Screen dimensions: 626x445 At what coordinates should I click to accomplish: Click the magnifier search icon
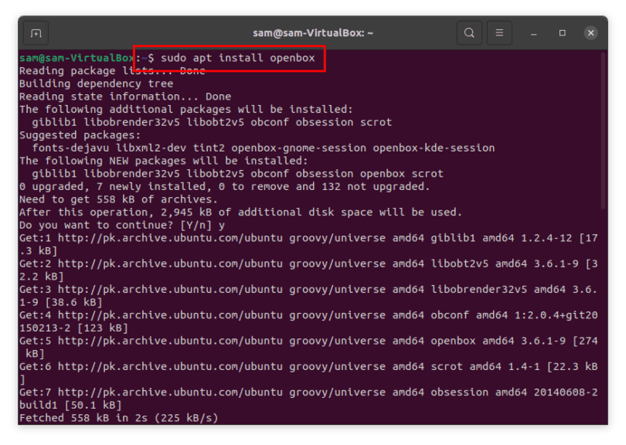coord(468,32)
